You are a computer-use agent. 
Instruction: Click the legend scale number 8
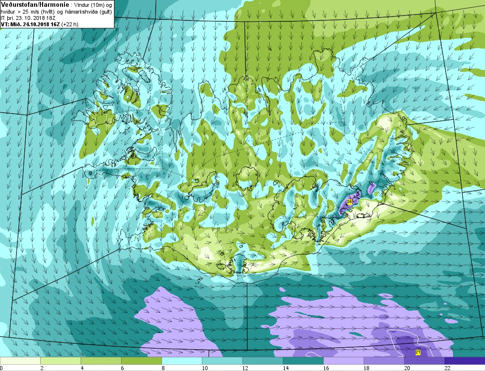[x=163, y=368]
